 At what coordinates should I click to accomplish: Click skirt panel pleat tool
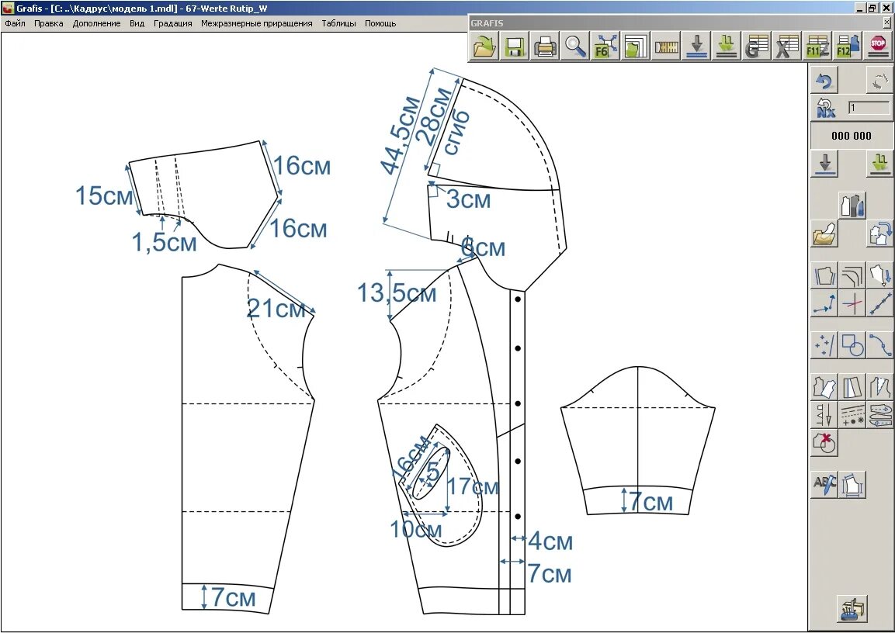pyautogui.click(x=852, y=387)
